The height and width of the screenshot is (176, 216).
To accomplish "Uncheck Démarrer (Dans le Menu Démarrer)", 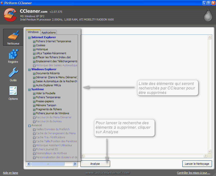I will click(34, 78).
